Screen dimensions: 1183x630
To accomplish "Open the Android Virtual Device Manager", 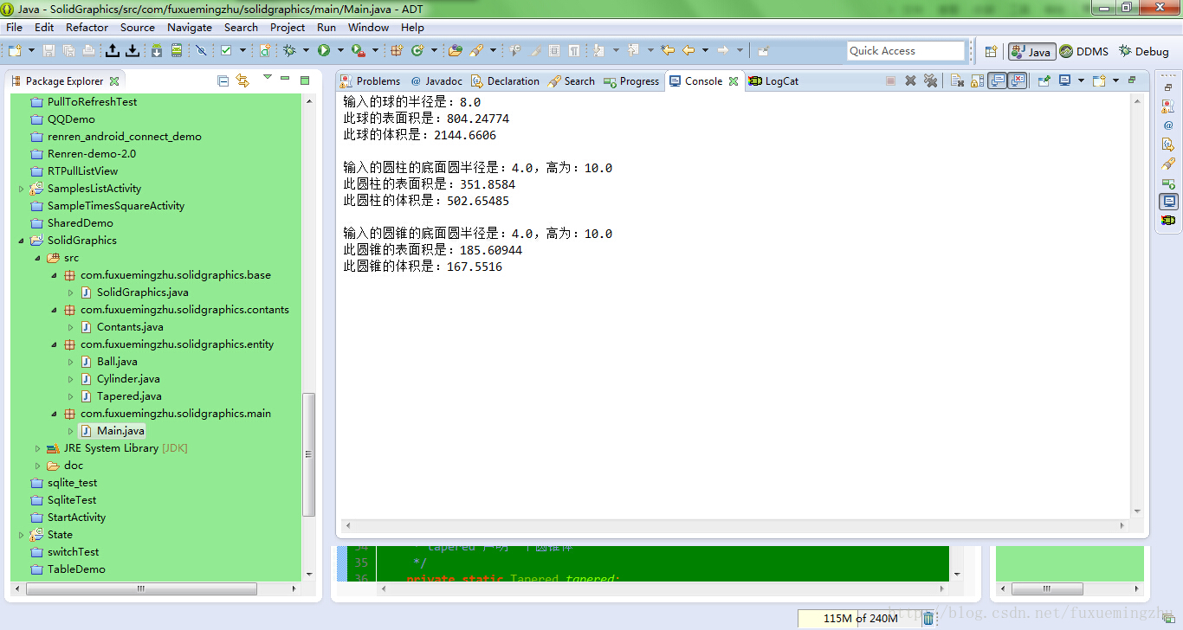I will point(177,50).
